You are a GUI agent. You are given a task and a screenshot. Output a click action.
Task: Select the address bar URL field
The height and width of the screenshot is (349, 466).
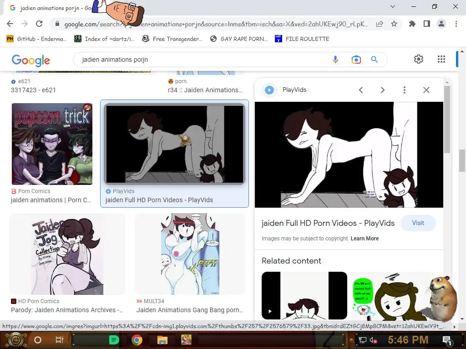point(216,24)
